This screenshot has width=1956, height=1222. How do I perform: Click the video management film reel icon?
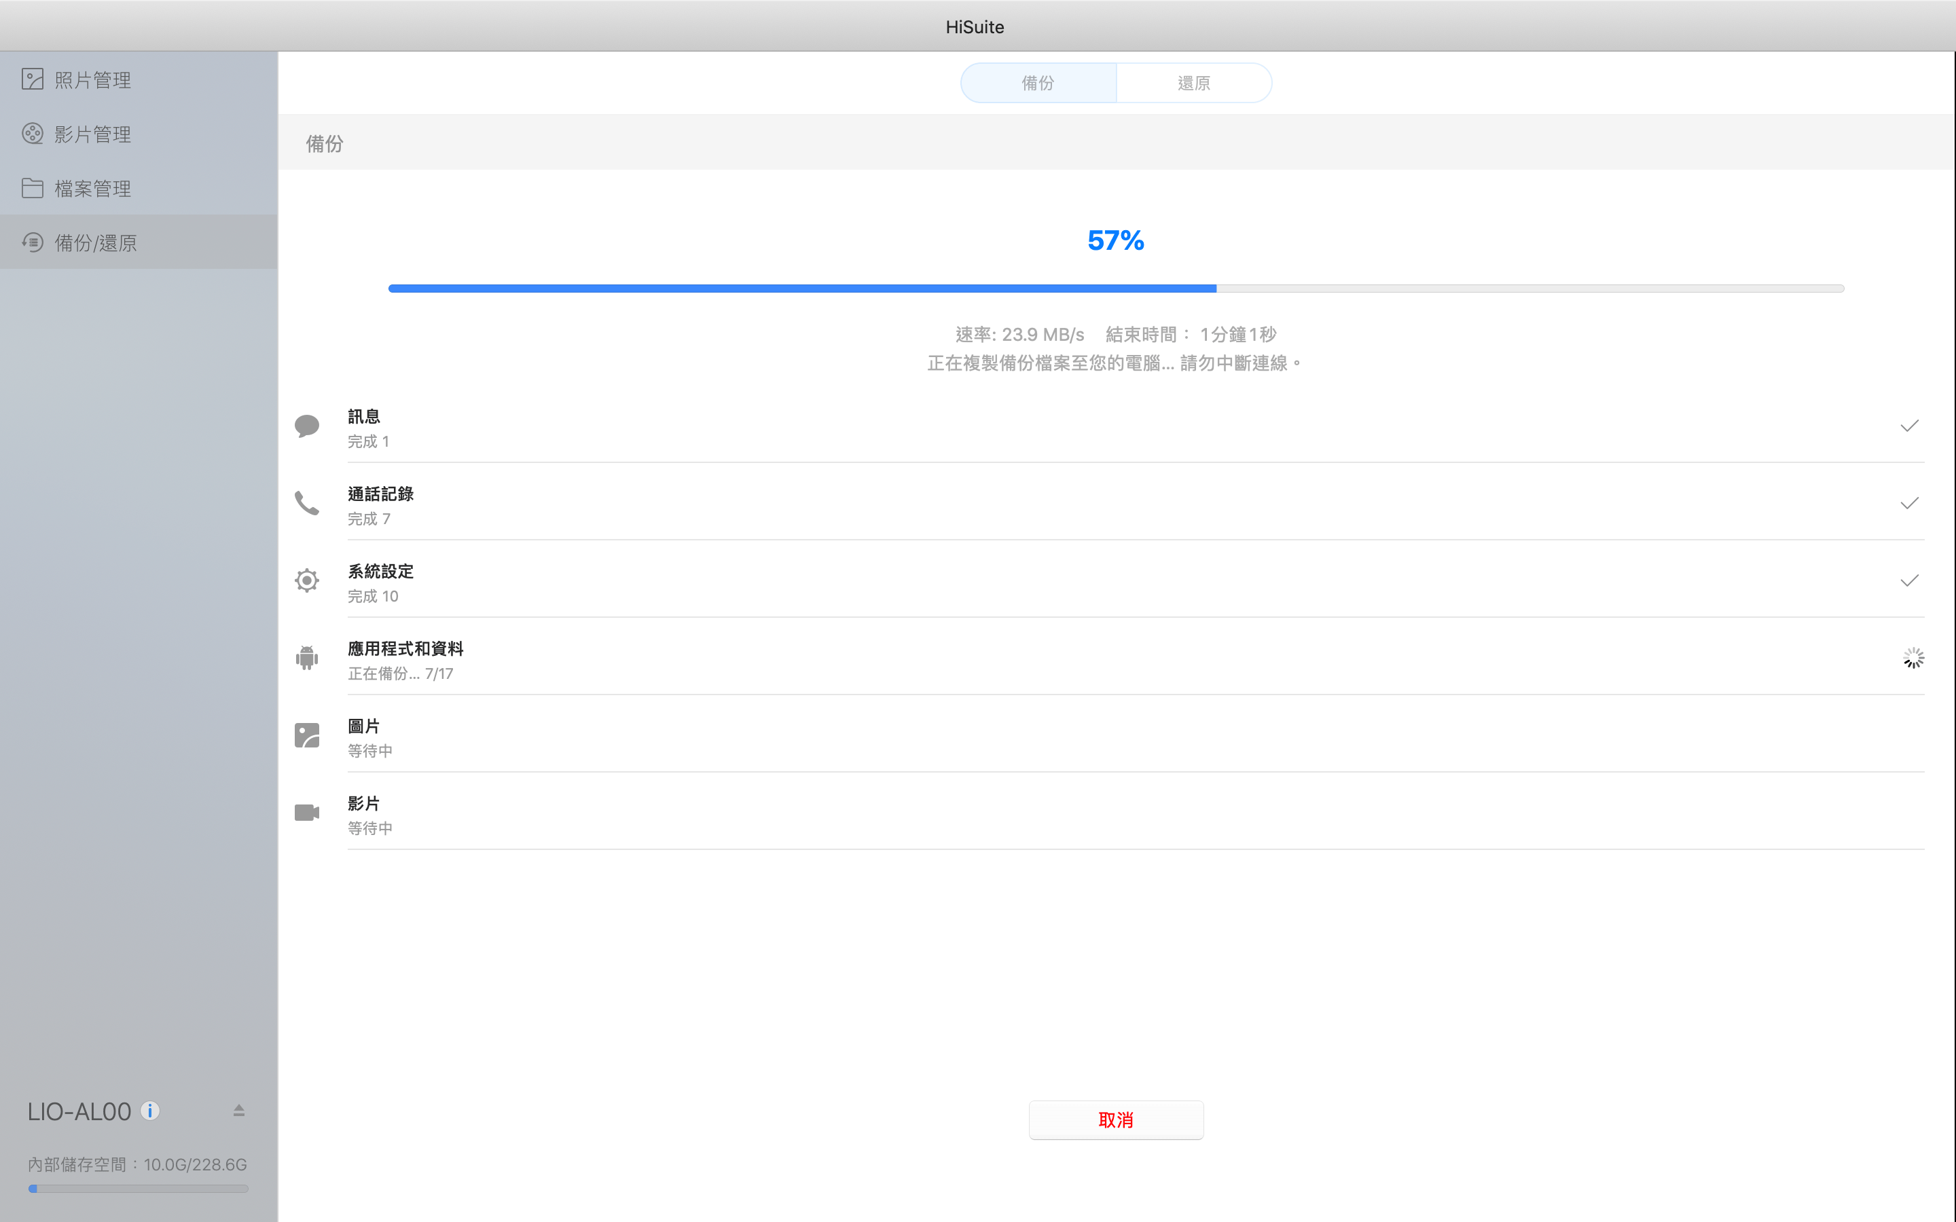(33, 133)
